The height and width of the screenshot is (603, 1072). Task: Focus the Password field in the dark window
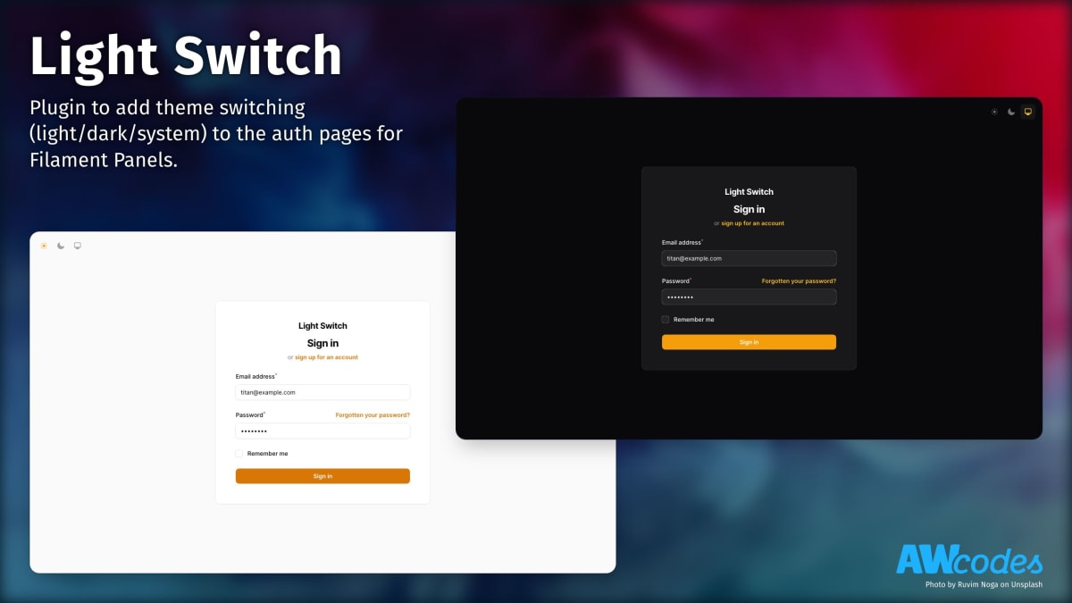click(x=749, y=297)
